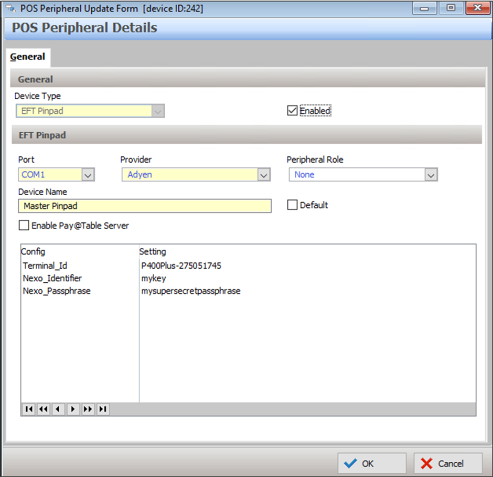
Task: Jump to first record in config grid
Action: [28, 409]
